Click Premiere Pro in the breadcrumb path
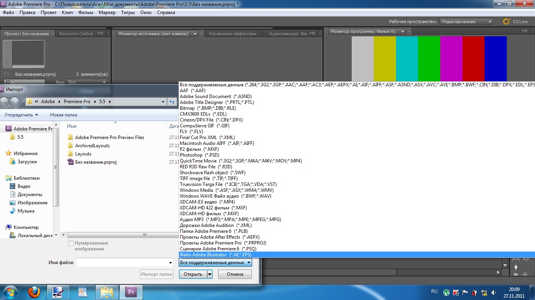 point(77,102)
